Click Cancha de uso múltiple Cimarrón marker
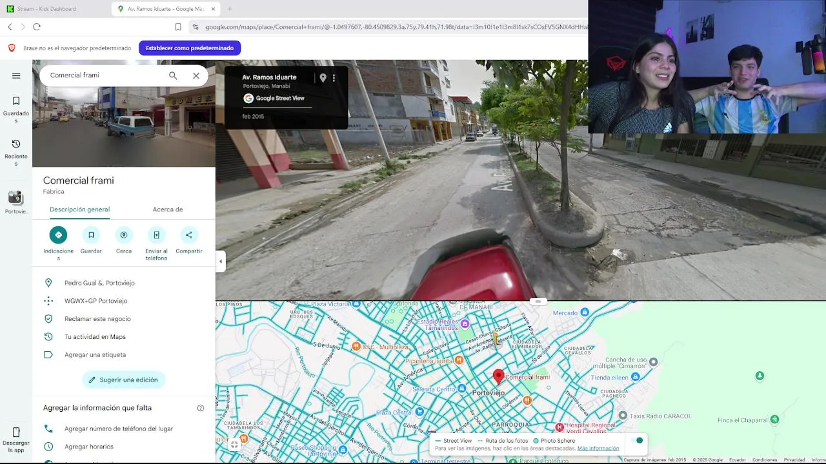Image resolution: width=826 pixels, height=464 pixels. click(653, 362)
